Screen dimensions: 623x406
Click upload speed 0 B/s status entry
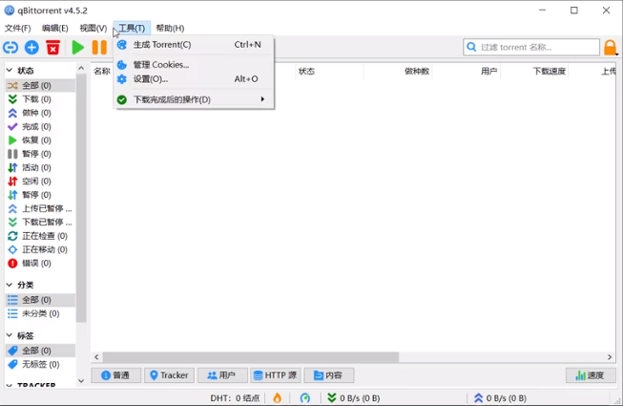coord(500,397)
